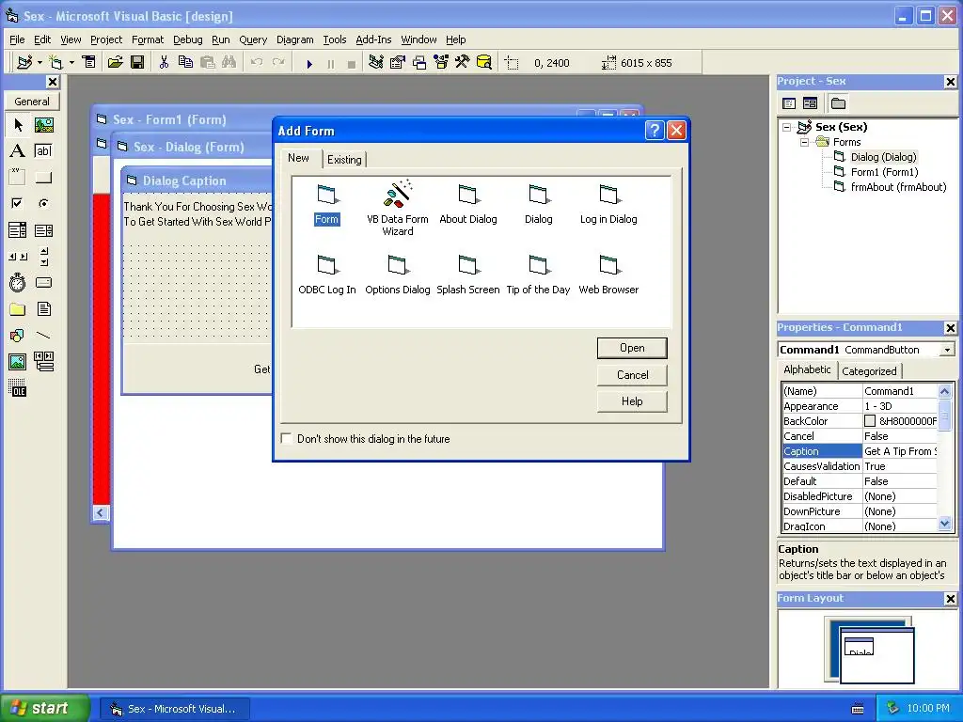Click the BackColor color swatch in Properties
This screenshot has height=722, width=963.
point(870,421)
